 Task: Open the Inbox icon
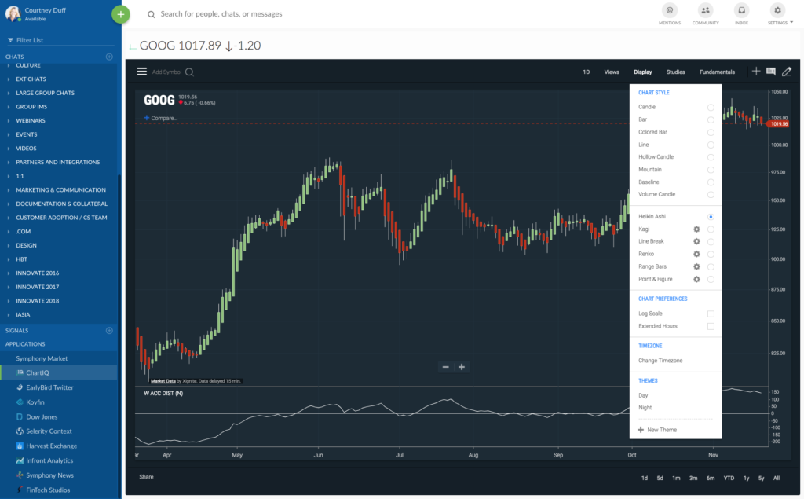click(741, 10)
